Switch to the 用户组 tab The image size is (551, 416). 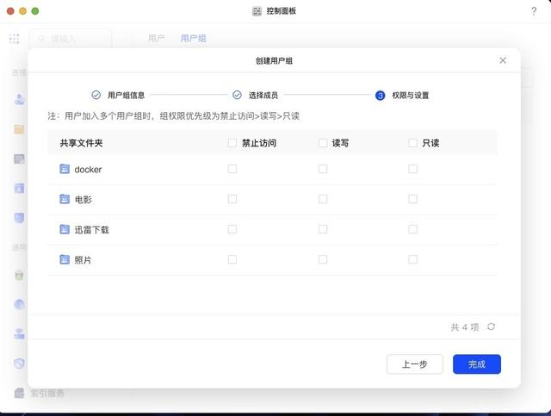193,39
